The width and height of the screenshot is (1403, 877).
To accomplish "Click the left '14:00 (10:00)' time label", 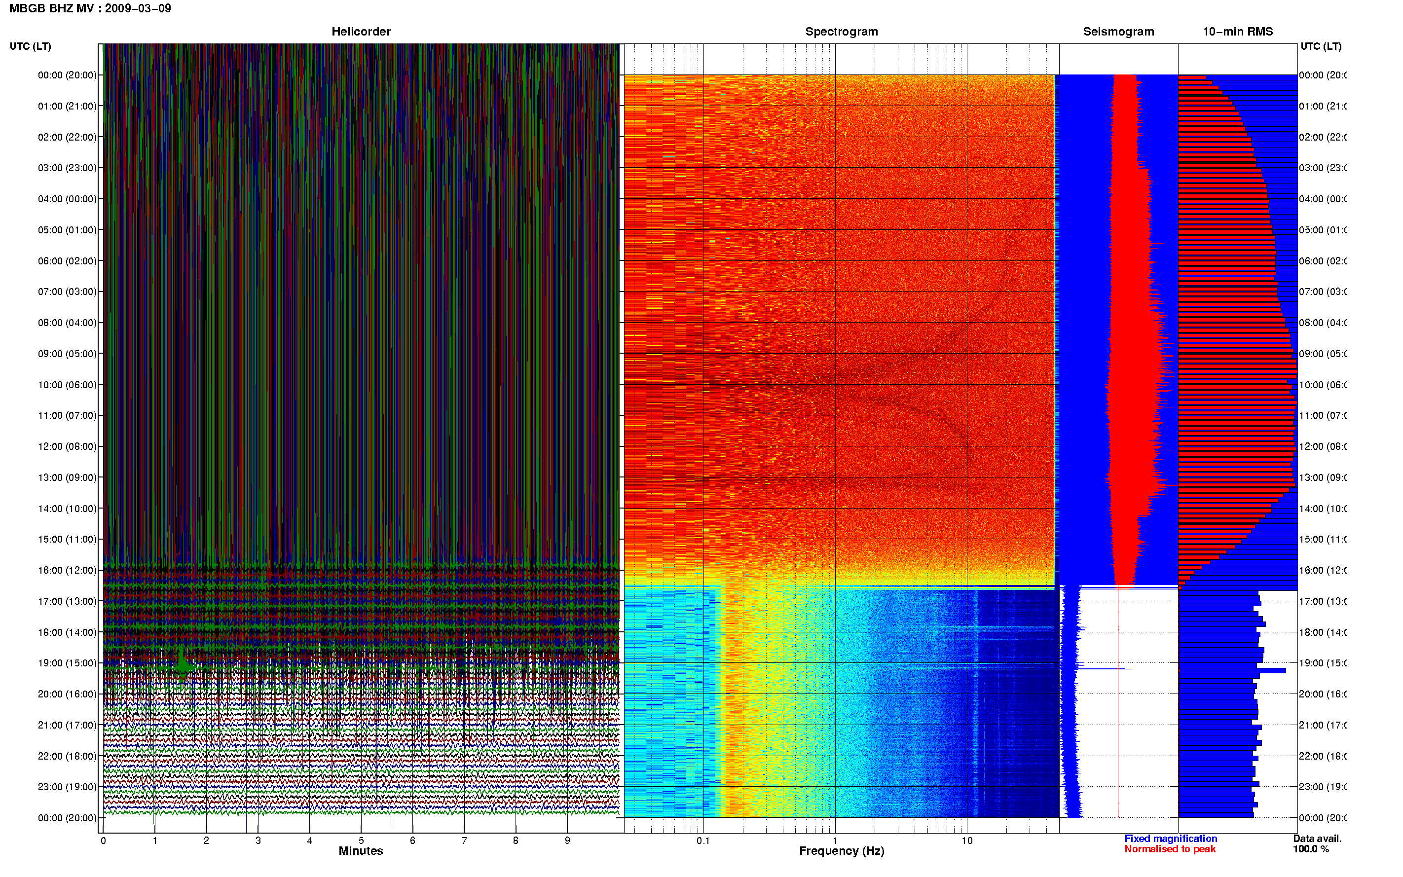I will tap(67, 509).
